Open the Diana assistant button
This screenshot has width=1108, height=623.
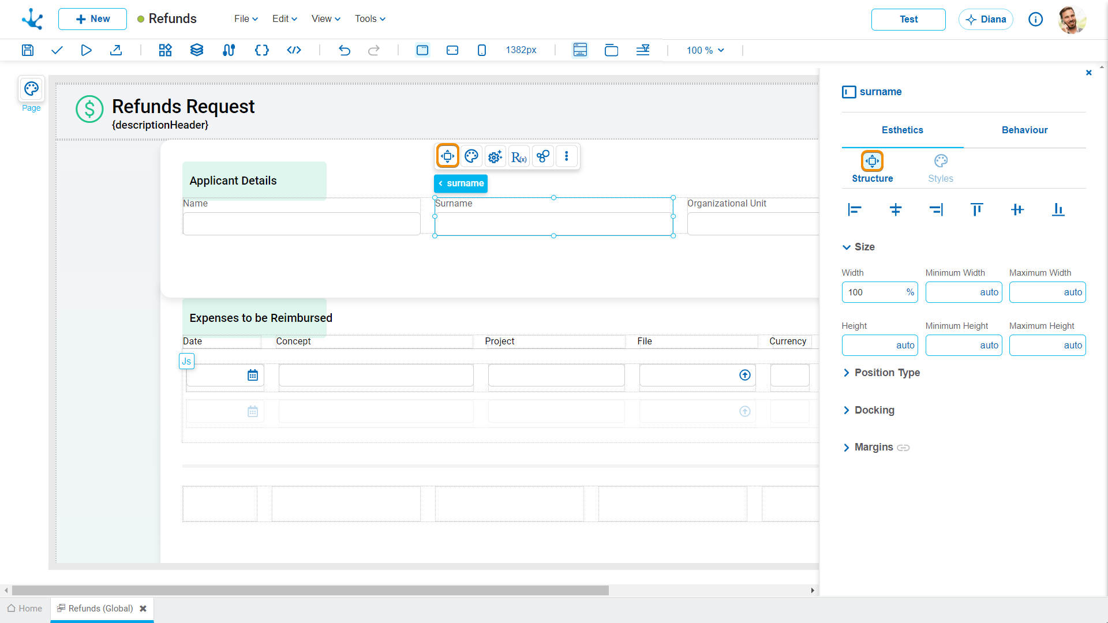point(986,20)
